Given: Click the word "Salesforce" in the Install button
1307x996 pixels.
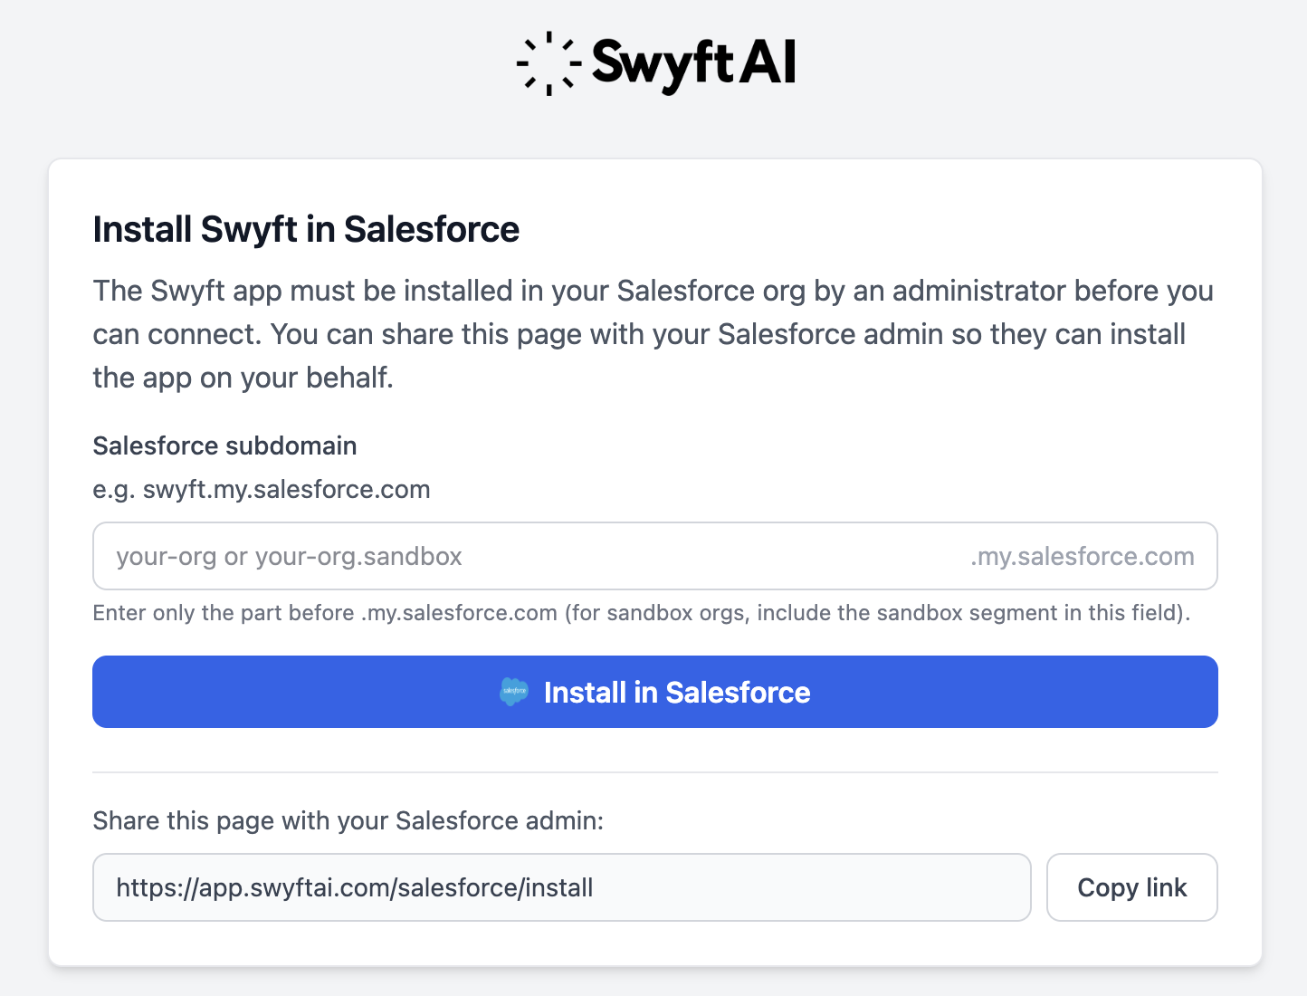Looking at the screenshot, I should click(738, 692).
